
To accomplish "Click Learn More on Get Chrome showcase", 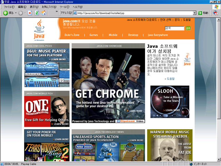I will 134,111.
